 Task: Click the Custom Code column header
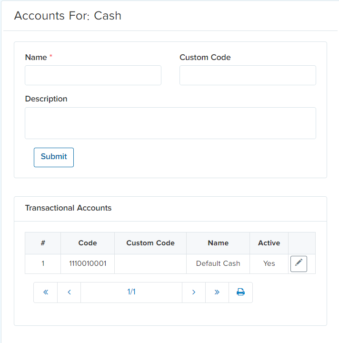pyautogui.click(x=150, y=243)
